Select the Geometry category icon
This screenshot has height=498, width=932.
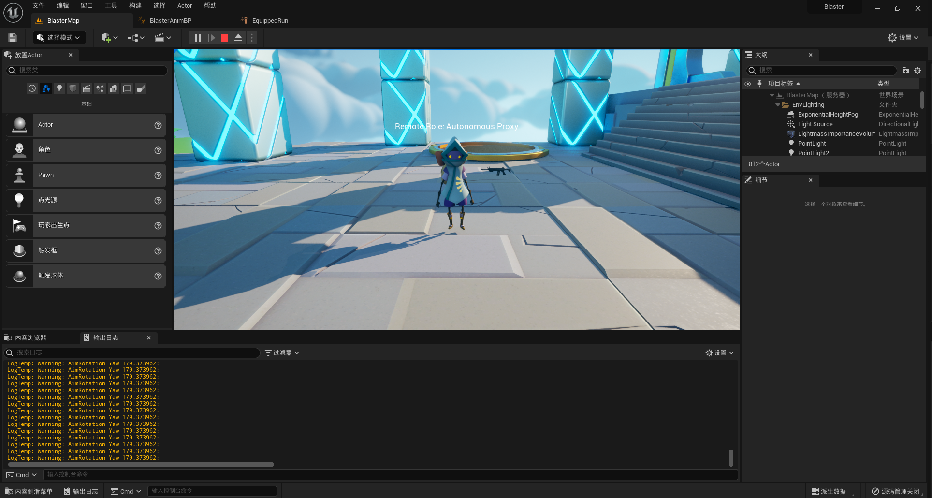pyautogui.click(x=114, y=88)
